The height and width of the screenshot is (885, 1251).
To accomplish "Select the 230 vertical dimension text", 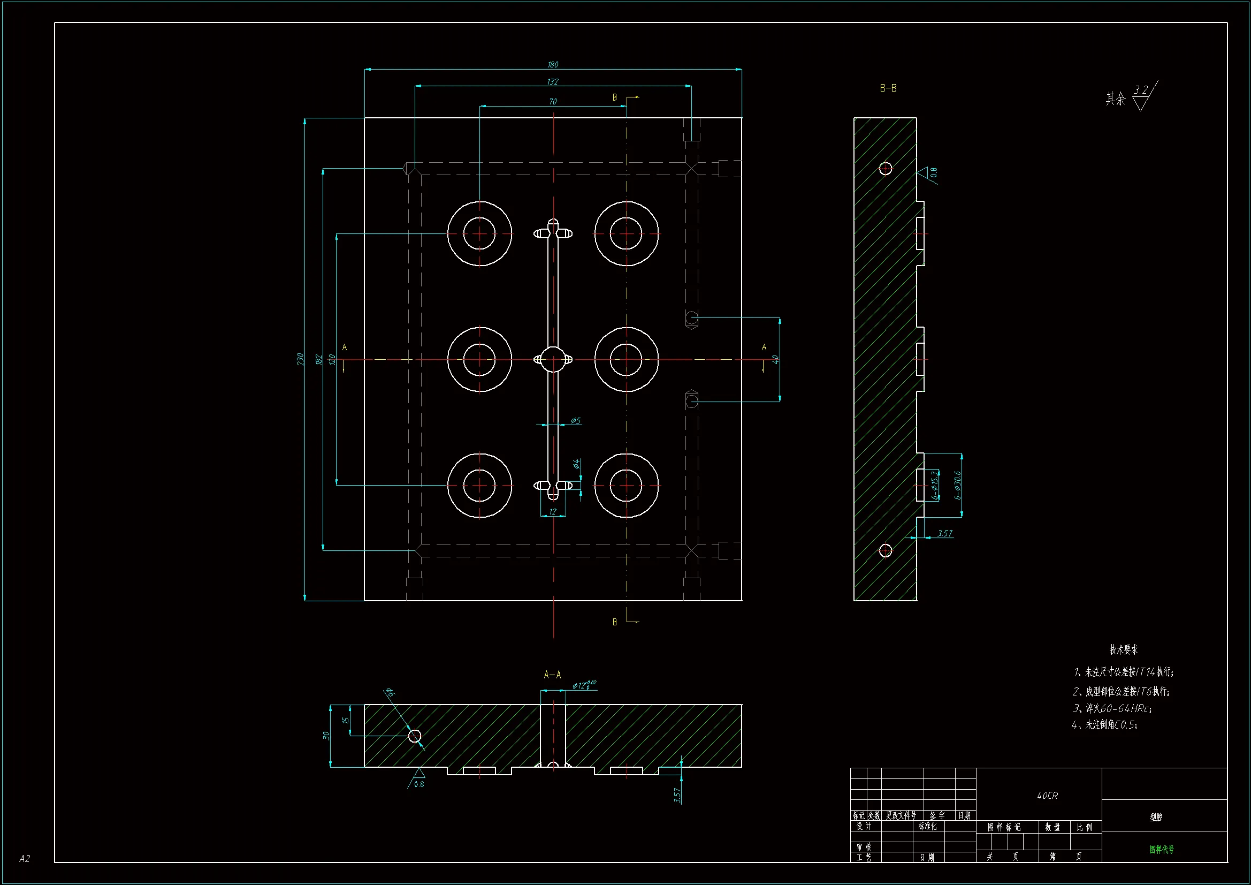I will point(300,359).
